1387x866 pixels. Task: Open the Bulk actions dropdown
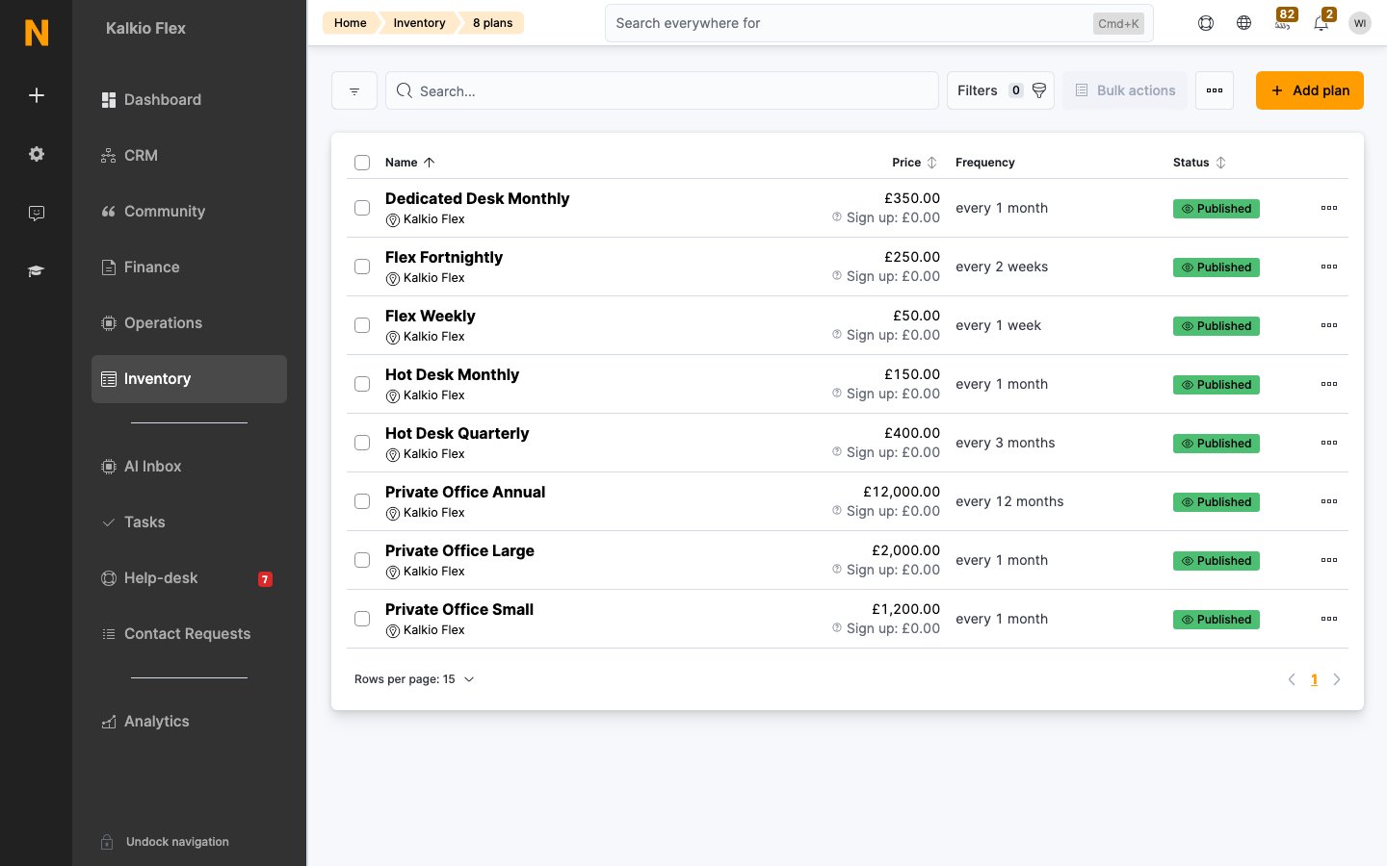click(x=1125, y=90)
